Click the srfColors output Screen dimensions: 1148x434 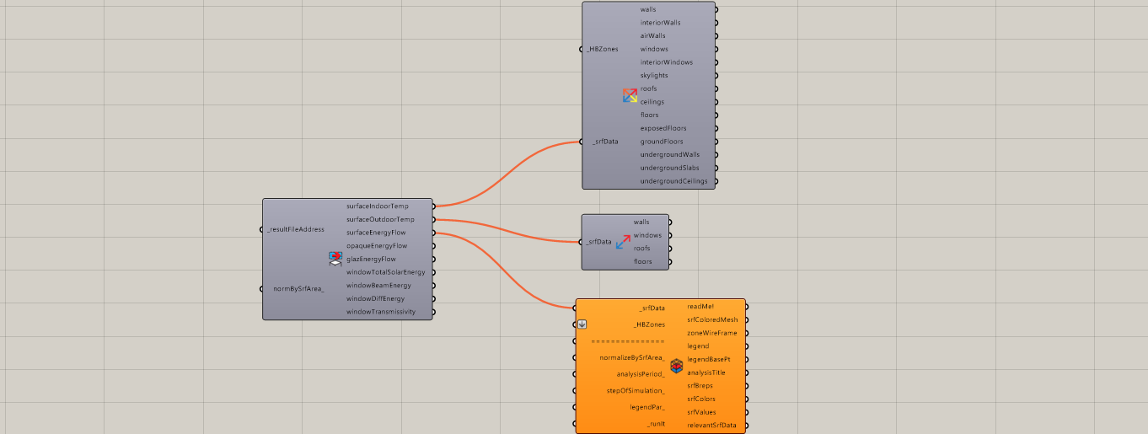[x=701, y=399]
